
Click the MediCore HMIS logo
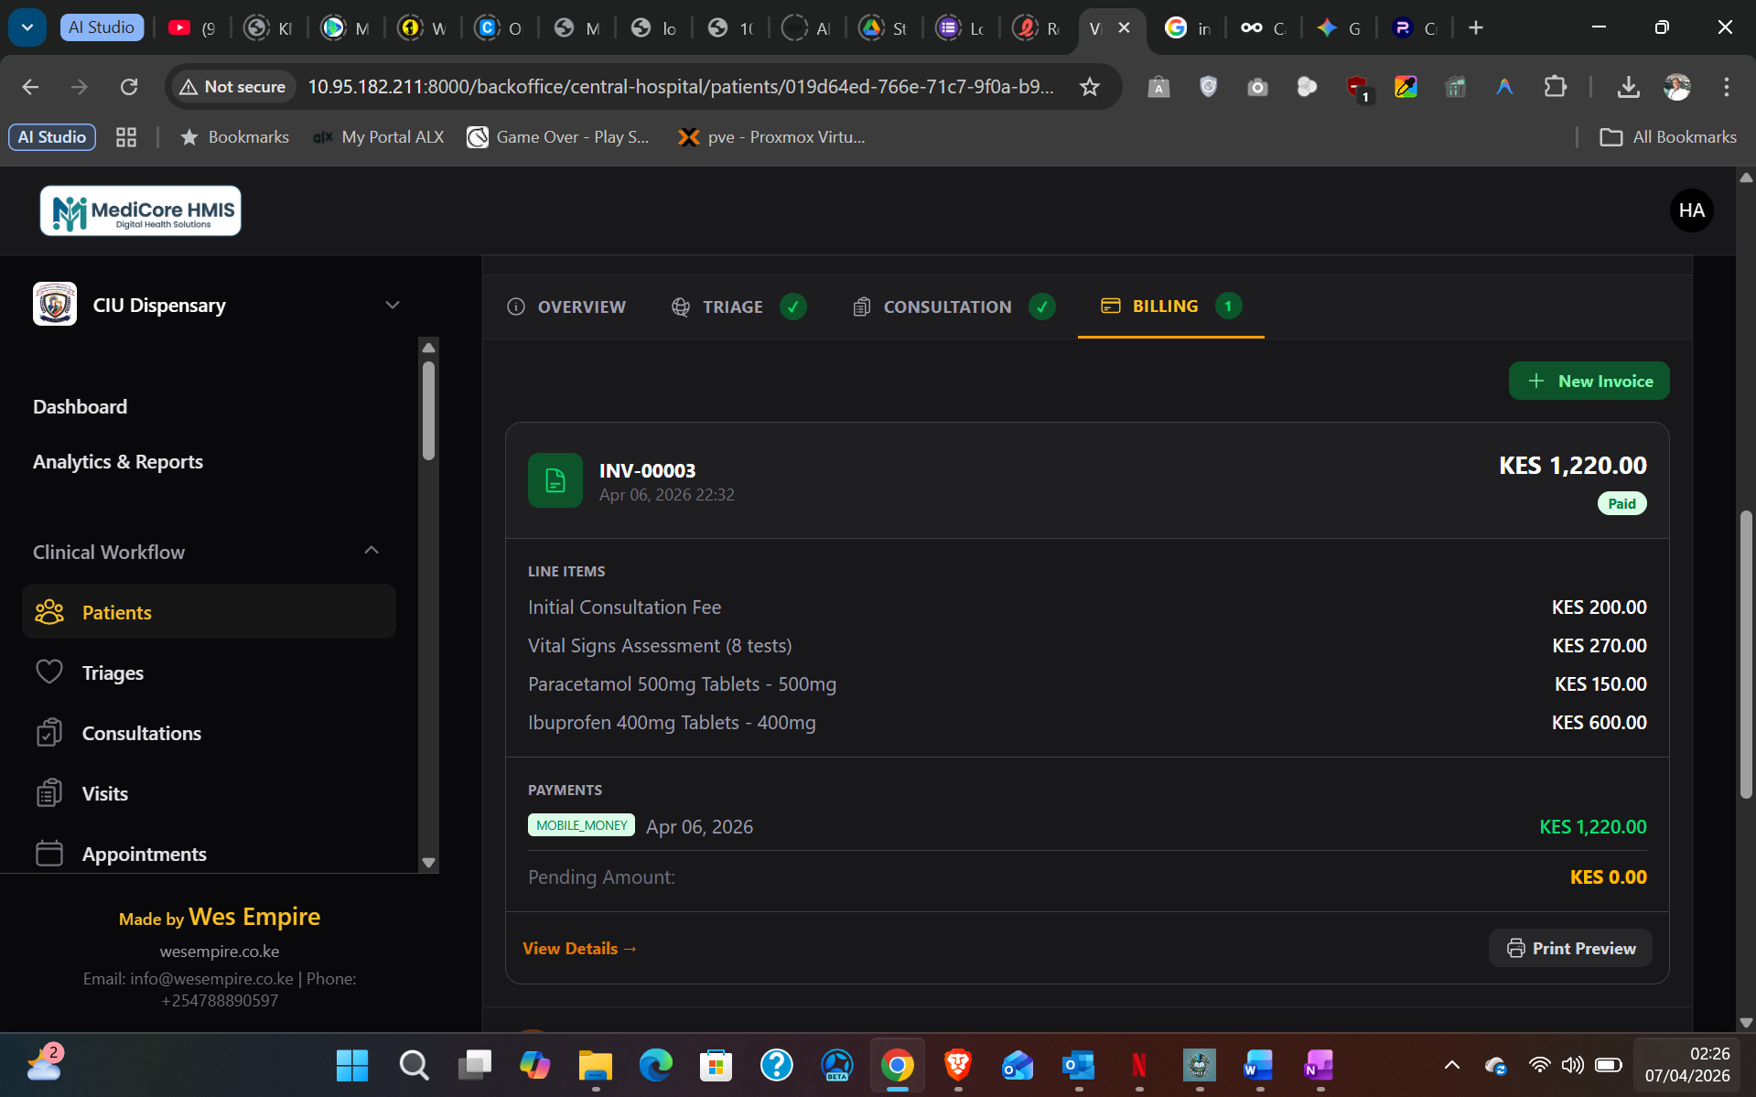[141, 210]
